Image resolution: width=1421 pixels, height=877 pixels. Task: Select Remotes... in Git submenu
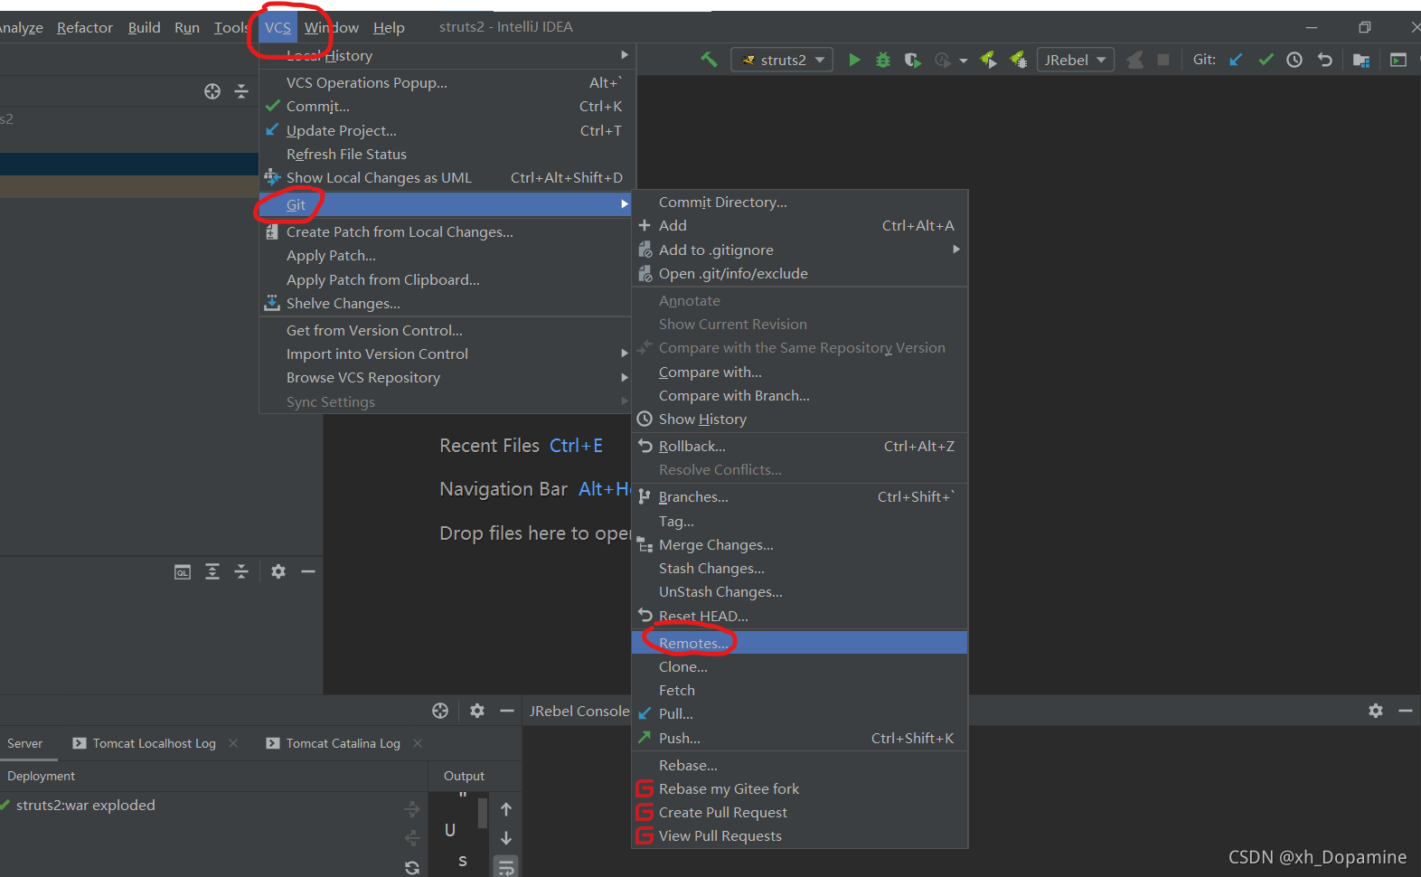coord(800,643)
